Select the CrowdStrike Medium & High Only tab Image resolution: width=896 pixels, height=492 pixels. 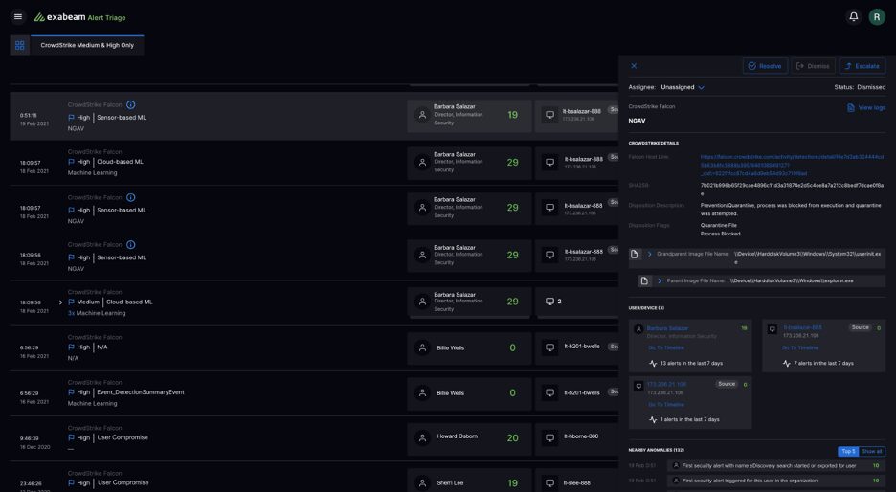pyautogui.click(x=87, y=45)
